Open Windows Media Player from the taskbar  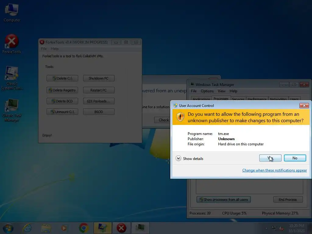[x=64, y=228]
